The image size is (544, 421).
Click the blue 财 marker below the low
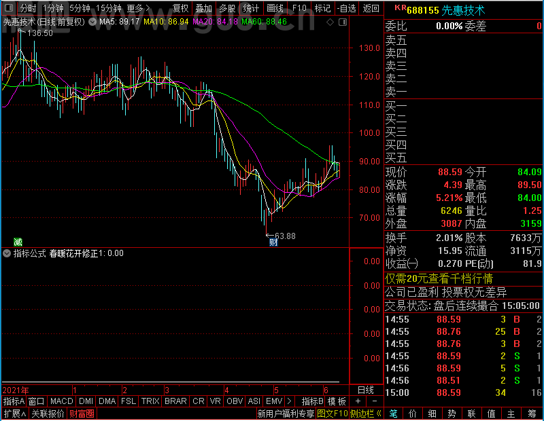273,242
